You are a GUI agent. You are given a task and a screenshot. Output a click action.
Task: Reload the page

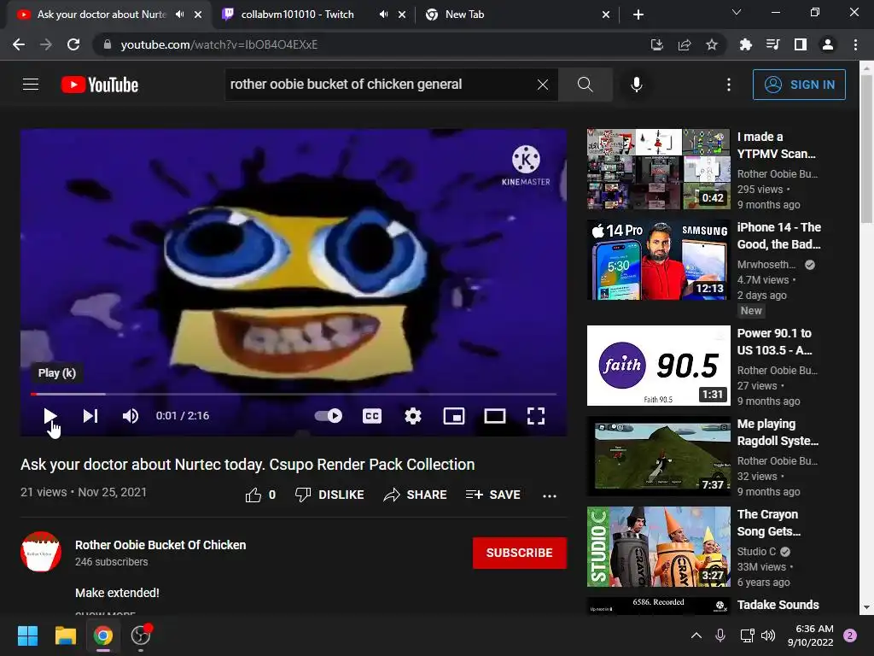pos(73,44)
